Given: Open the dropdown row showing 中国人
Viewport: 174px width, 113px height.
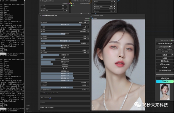Looking at the screenshot, I should point(65,29).
